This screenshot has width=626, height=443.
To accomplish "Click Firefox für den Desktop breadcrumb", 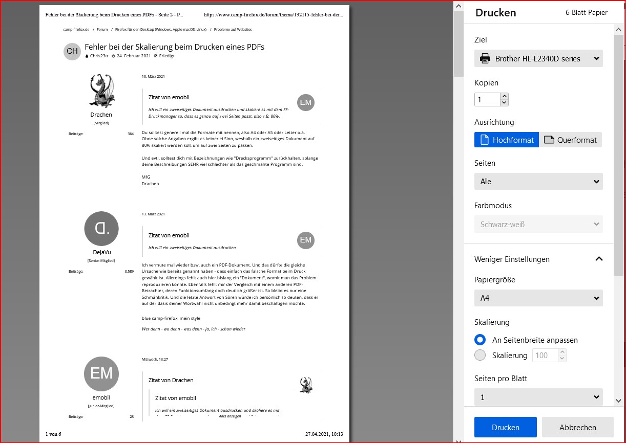I will click(x=161, y=30).
